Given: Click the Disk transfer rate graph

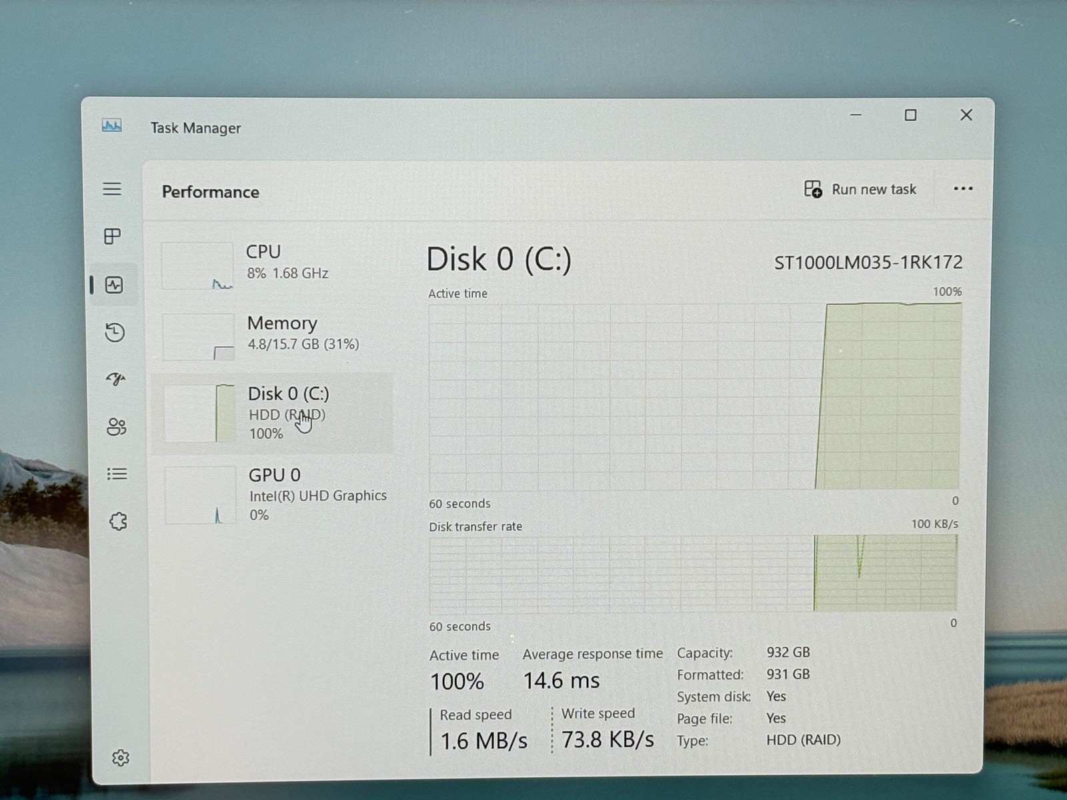Looking at the screenshot, I should click(693, 573).
